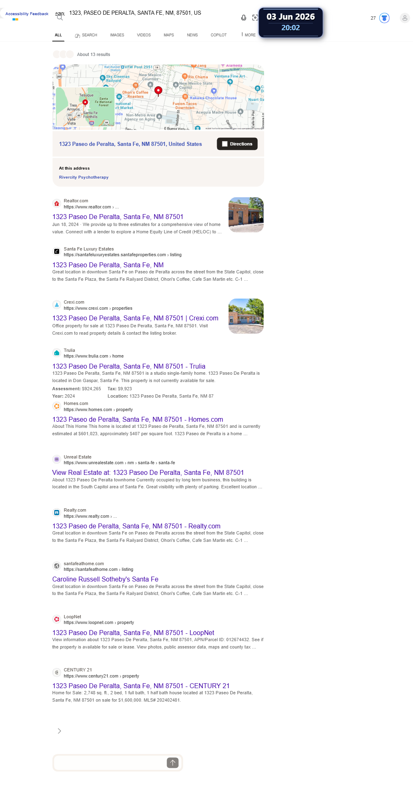Click the rewards points count 27
Viewport: 413px width, 785px height.
tap(373, 18)
